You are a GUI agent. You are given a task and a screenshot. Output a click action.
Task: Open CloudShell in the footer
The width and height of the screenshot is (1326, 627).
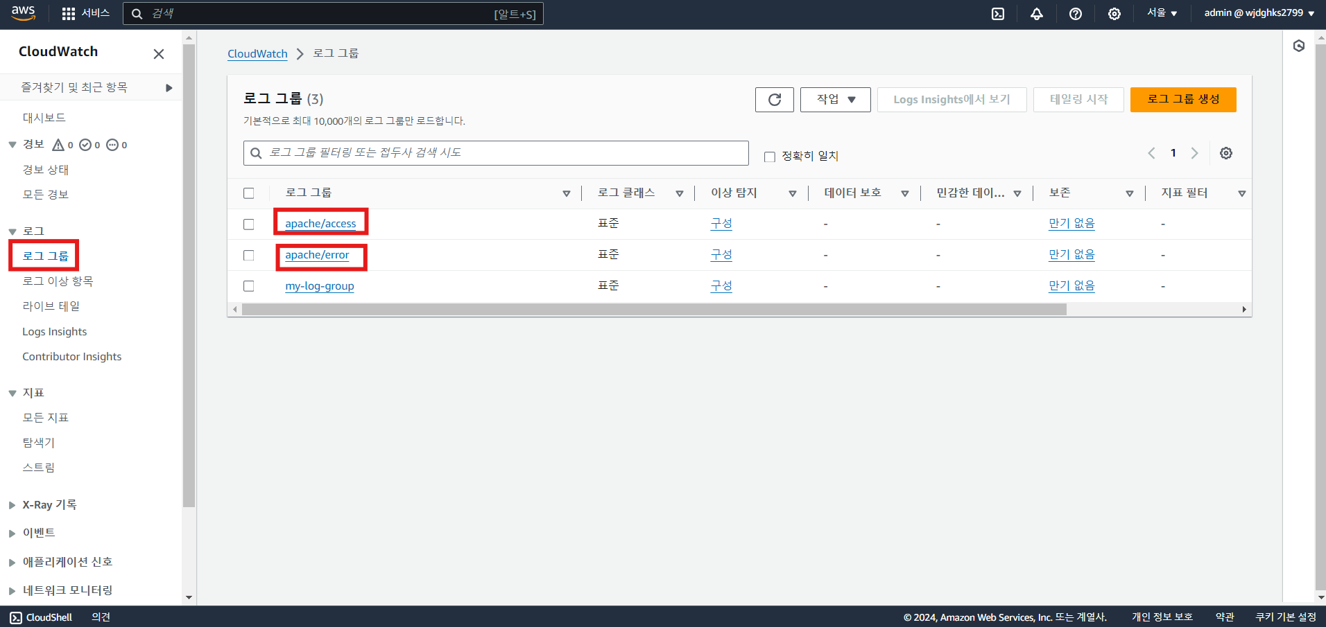coord(41,617)
